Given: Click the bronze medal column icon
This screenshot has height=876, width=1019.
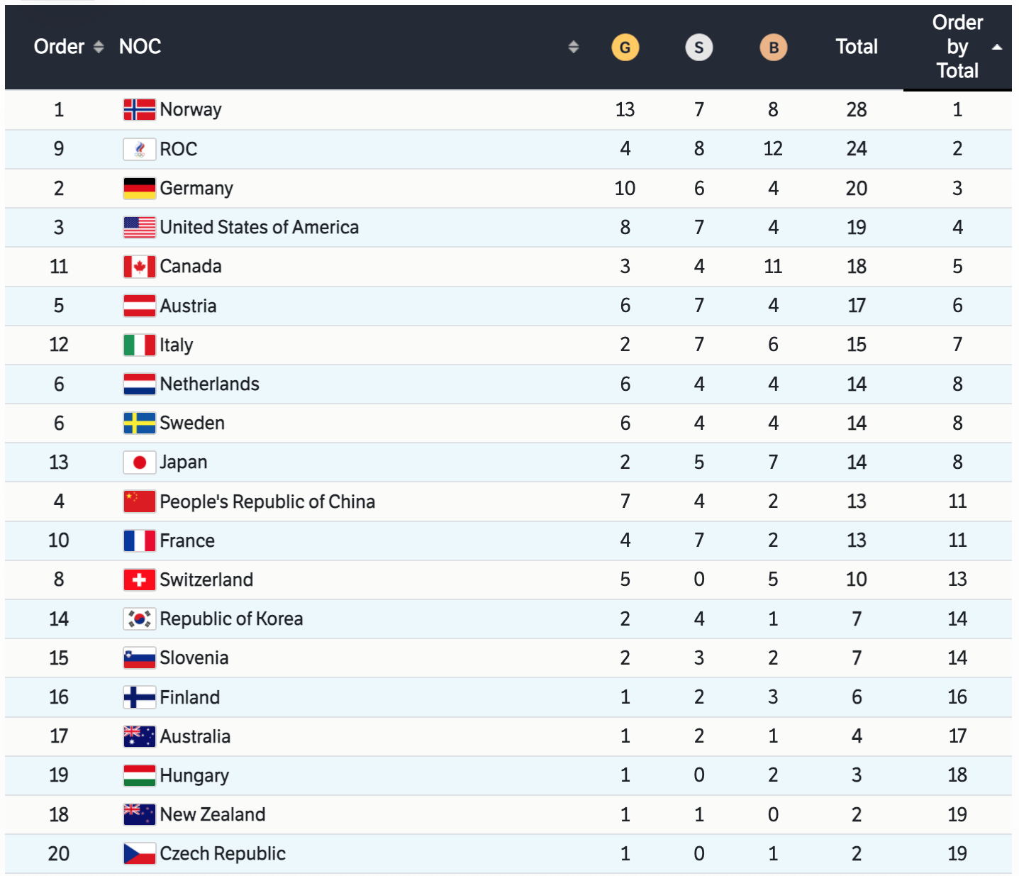Looking at the screenshot, I should (773, 48).
